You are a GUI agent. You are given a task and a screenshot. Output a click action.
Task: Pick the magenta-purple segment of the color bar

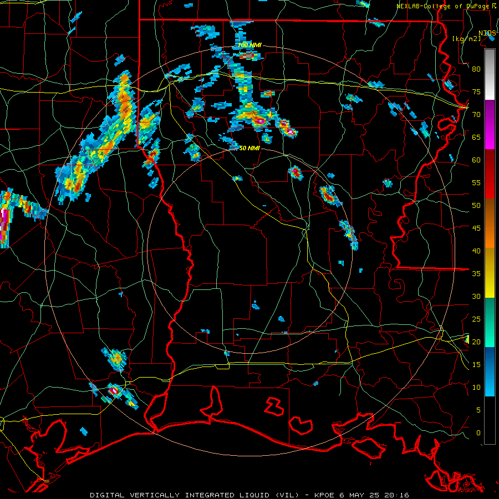tap(490, 124)
